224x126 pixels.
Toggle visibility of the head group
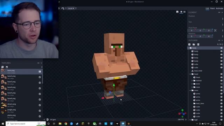coord(222,74)
